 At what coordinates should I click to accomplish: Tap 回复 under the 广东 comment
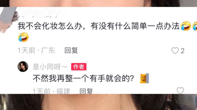click(x=71, y=51)
